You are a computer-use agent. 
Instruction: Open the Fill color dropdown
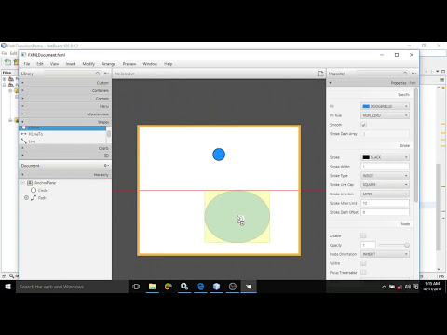pyautogui.click(x=385, y=106)
